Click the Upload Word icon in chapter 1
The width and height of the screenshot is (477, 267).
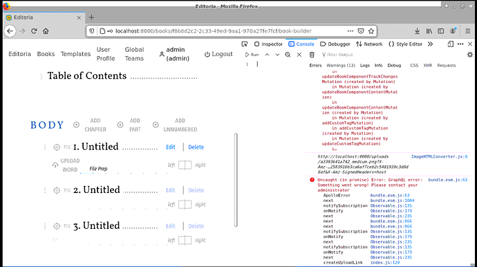coord(55,165)
